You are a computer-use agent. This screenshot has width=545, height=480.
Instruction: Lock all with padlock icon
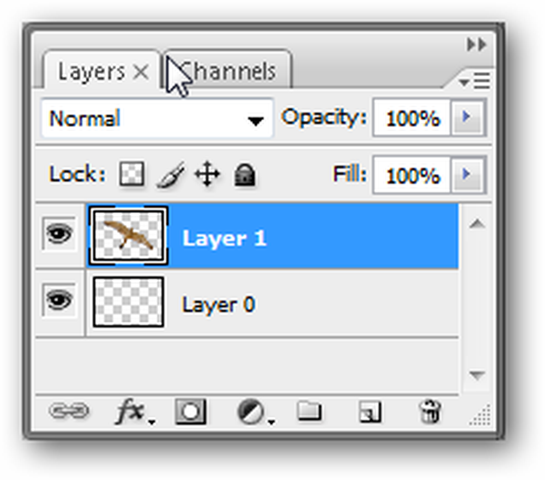click(245, 176)
